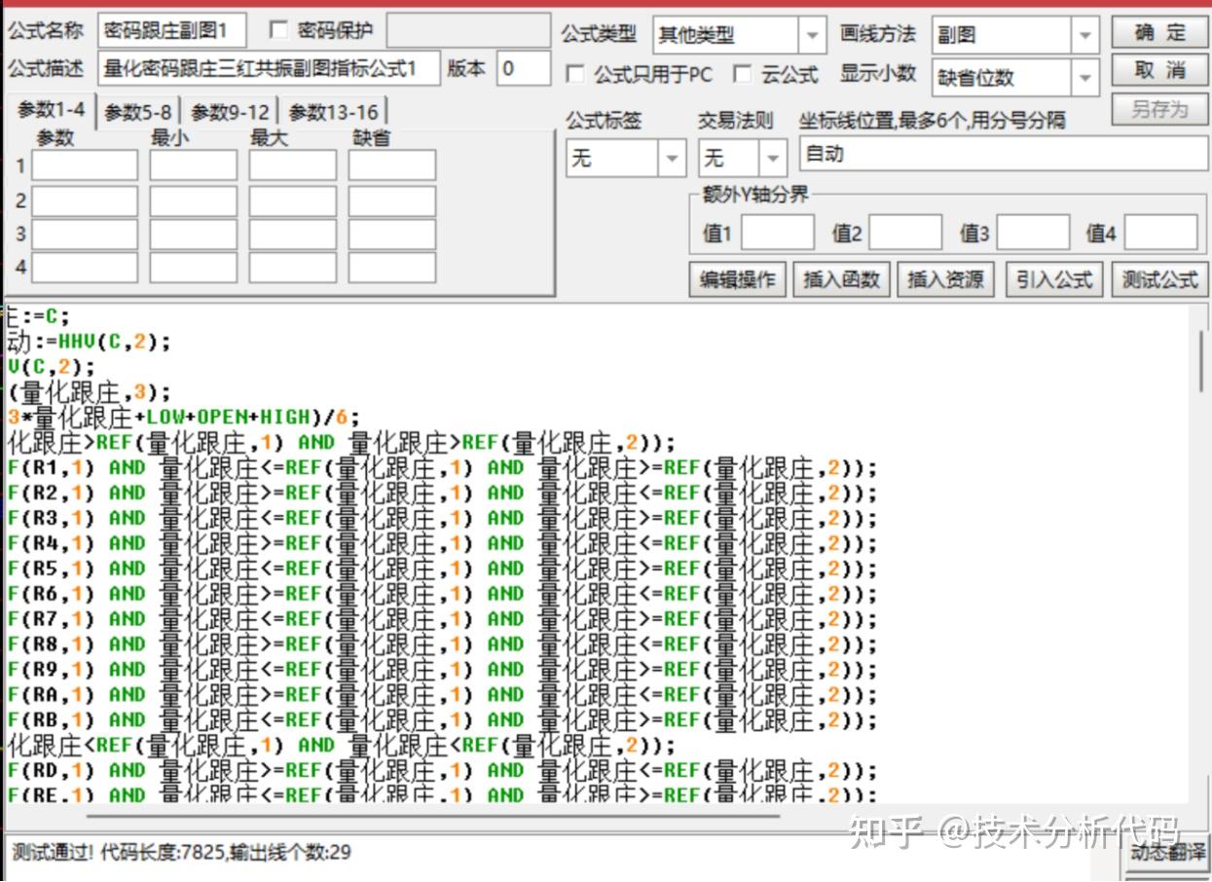Click the 坐标线位置 input field
Viewport: 1212px width, 882px height.
click(1003, 154)
